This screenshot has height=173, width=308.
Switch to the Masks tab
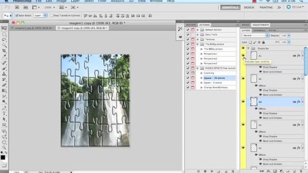[245, 25]
